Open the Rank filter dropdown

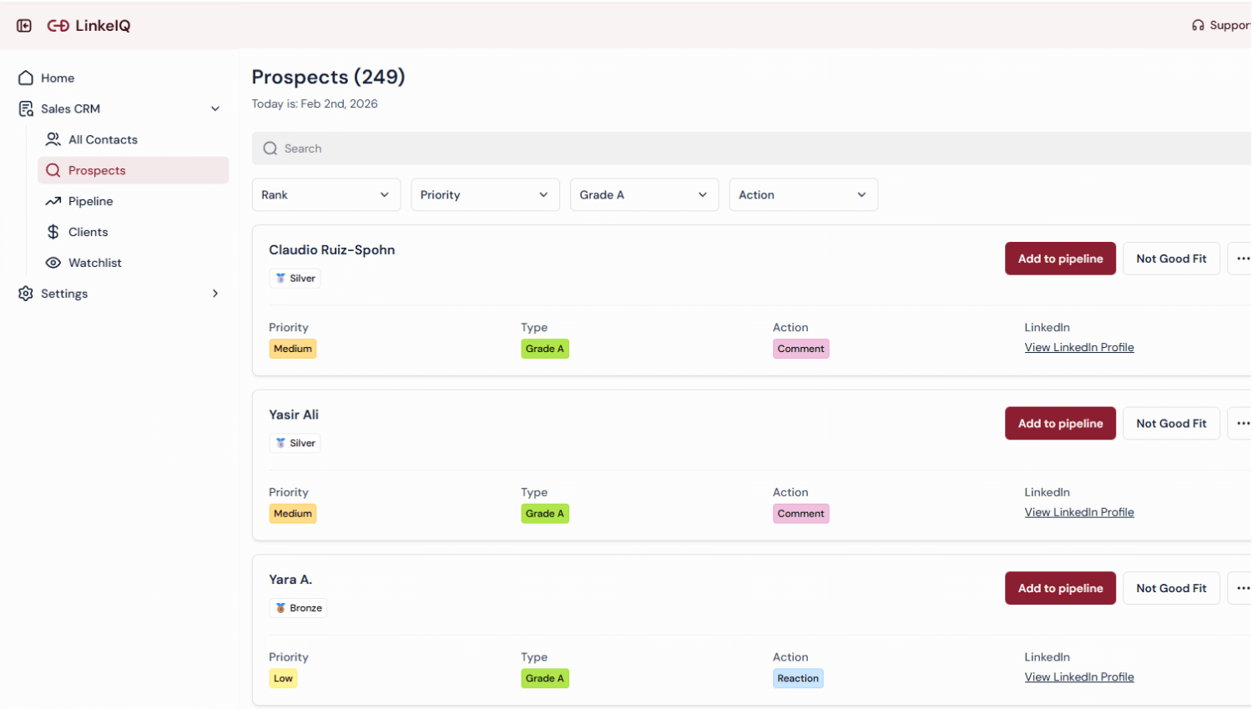pos(326,195)
